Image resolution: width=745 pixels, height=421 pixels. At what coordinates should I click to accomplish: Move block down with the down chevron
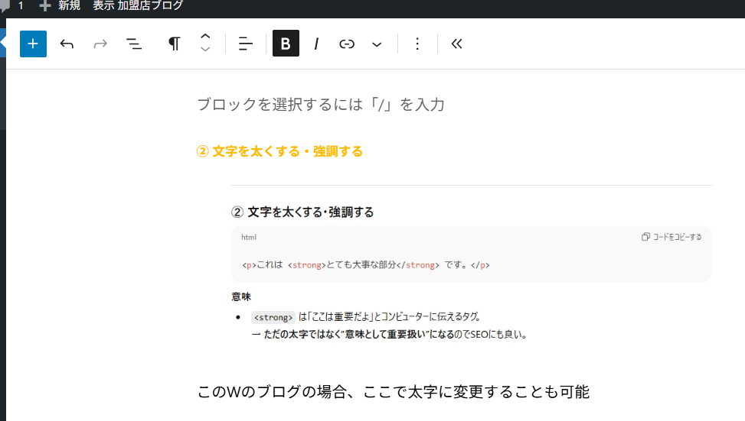pyautogui.click(x=205, y=50)
